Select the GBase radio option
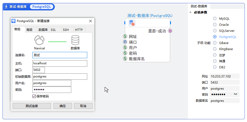The height and width of the screenshot is (122, 247). pos(215,43)
